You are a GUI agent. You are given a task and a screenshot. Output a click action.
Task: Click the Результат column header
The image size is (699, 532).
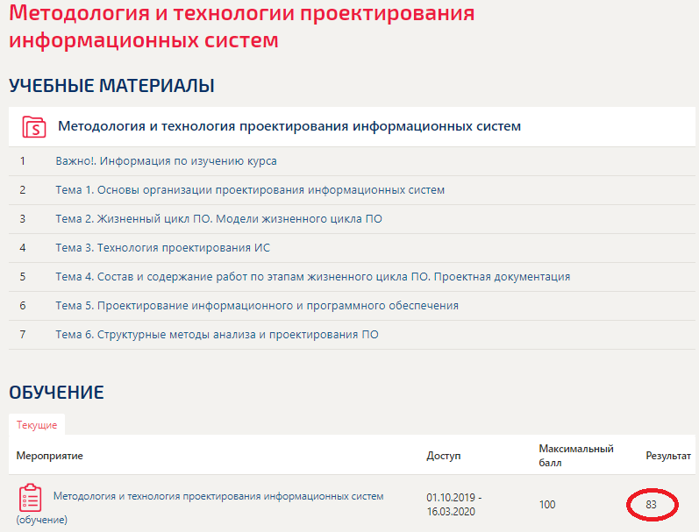(667, 456)
